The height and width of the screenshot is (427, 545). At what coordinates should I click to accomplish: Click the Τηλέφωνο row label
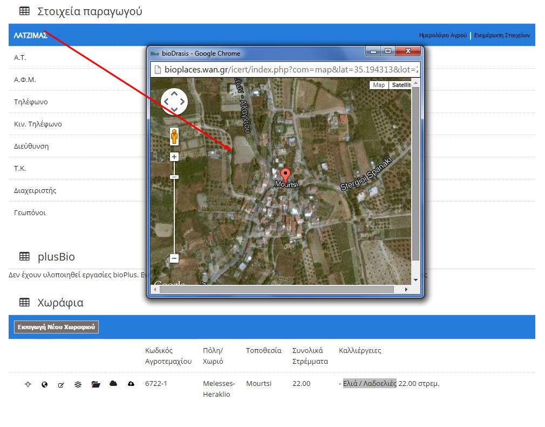[31, 102]
